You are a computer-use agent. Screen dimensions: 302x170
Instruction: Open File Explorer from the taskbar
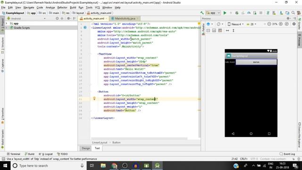[103, 166]
